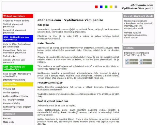Open the bottom-right W3C badge
The image size is (167, 125).
pos(145,63)
